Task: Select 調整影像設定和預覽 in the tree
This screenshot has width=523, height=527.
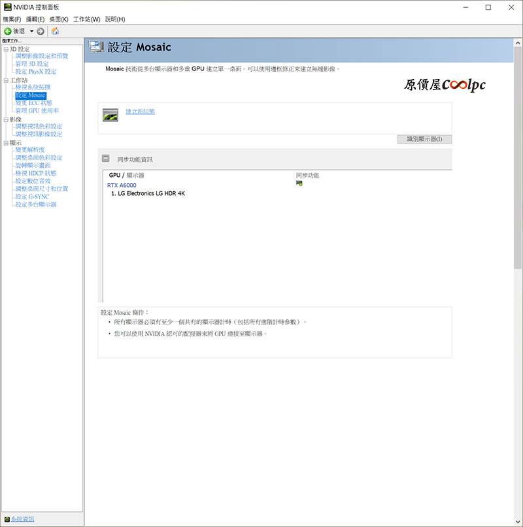Action: click(x=42, y=56)
